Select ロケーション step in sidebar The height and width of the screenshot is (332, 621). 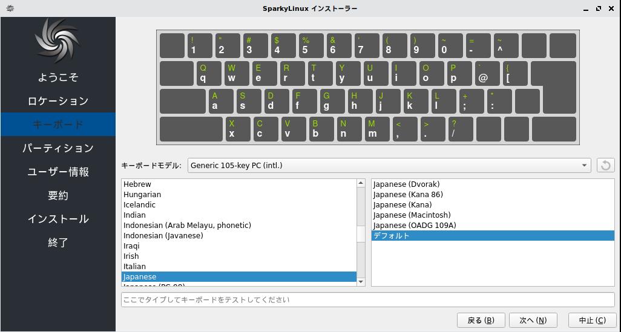(58, 101)
